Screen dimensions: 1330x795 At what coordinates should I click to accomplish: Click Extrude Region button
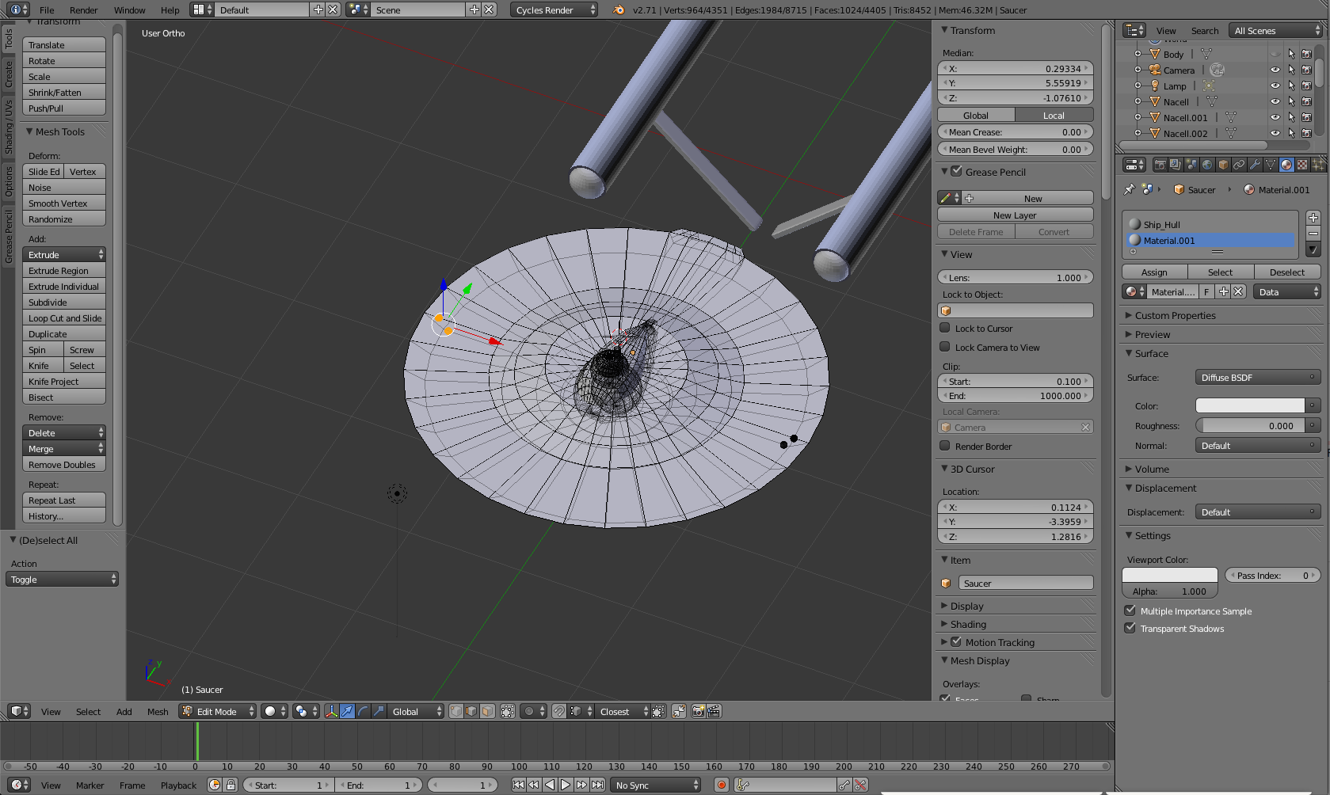[x=64, y=270]
